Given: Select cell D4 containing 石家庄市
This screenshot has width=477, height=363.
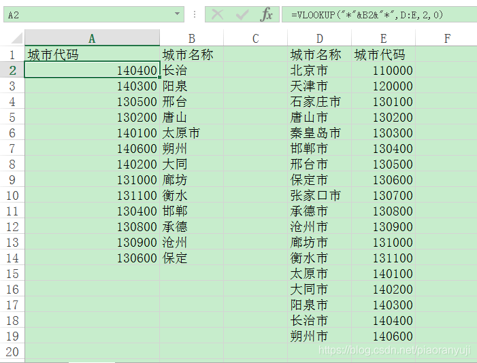Looking at the screenshot, I should coord(319,101).
